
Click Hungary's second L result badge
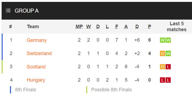coord(168,80)
